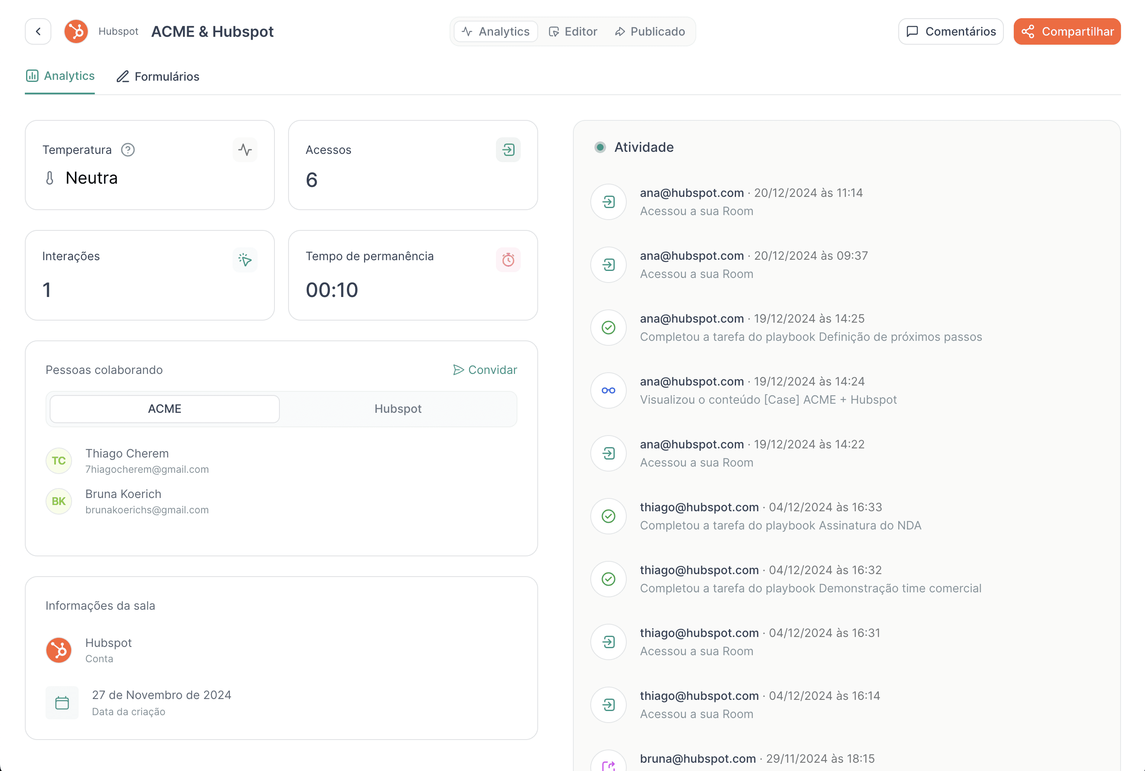Click the Tempo de permanência stopwatch icon
Viewport: 1145px width, 771px height.
click(x=508, y=260)
